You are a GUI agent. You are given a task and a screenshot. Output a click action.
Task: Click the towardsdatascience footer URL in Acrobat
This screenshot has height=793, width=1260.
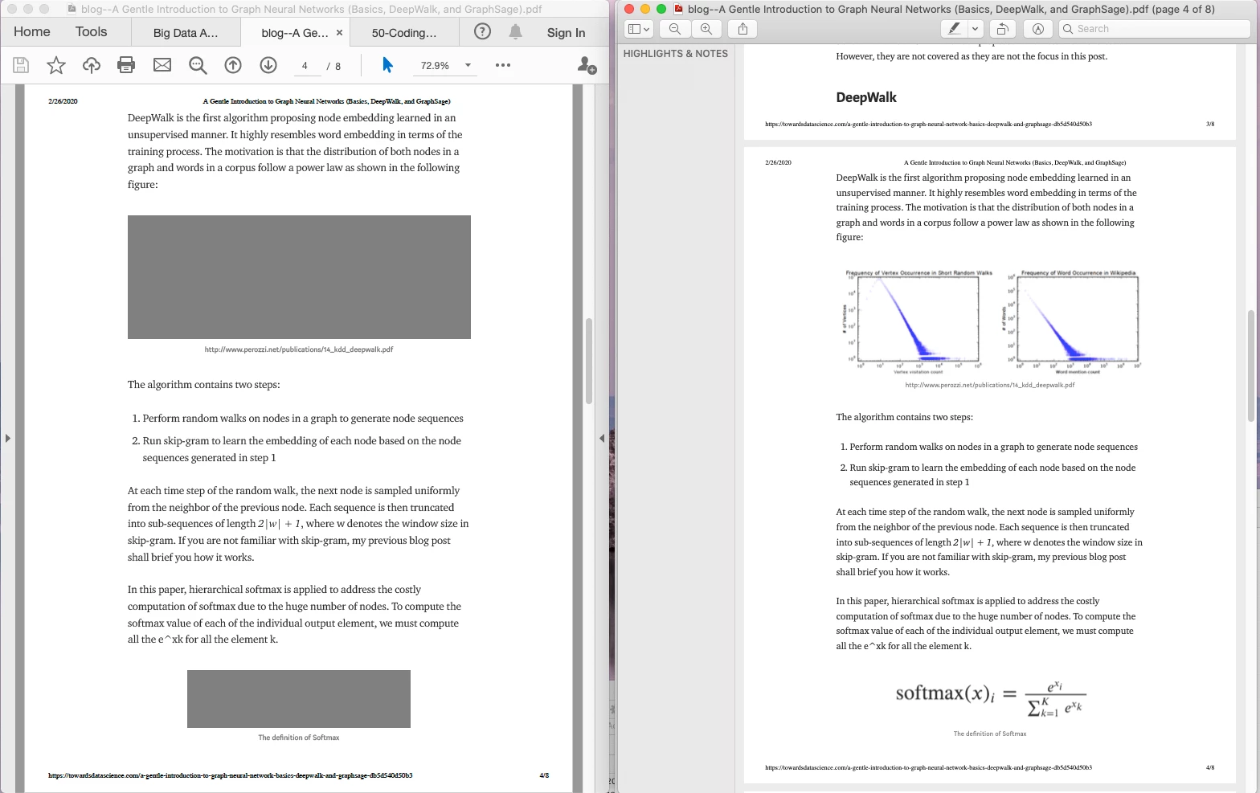click(231, 775)
